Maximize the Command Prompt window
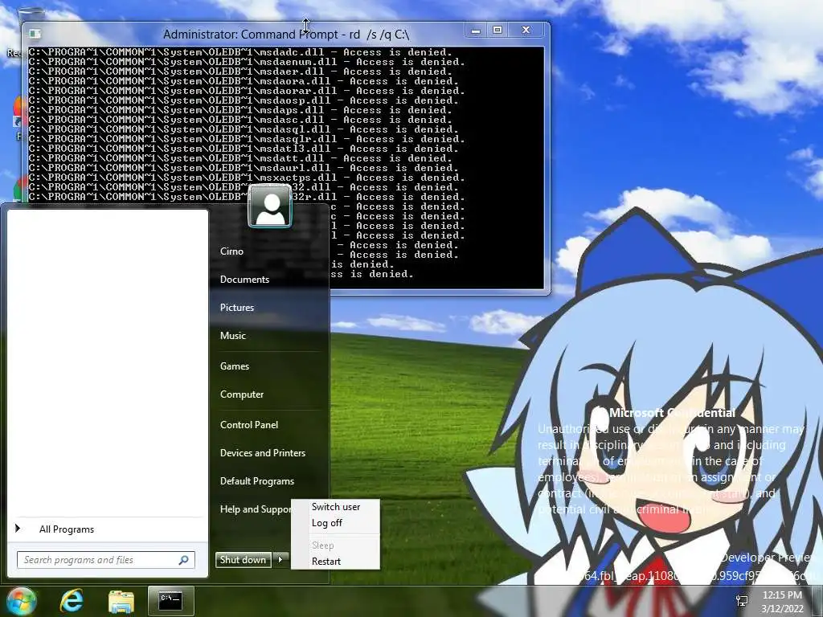Image resolution: width=823 pixels, height=617 pixels. (x=497, y=31)
